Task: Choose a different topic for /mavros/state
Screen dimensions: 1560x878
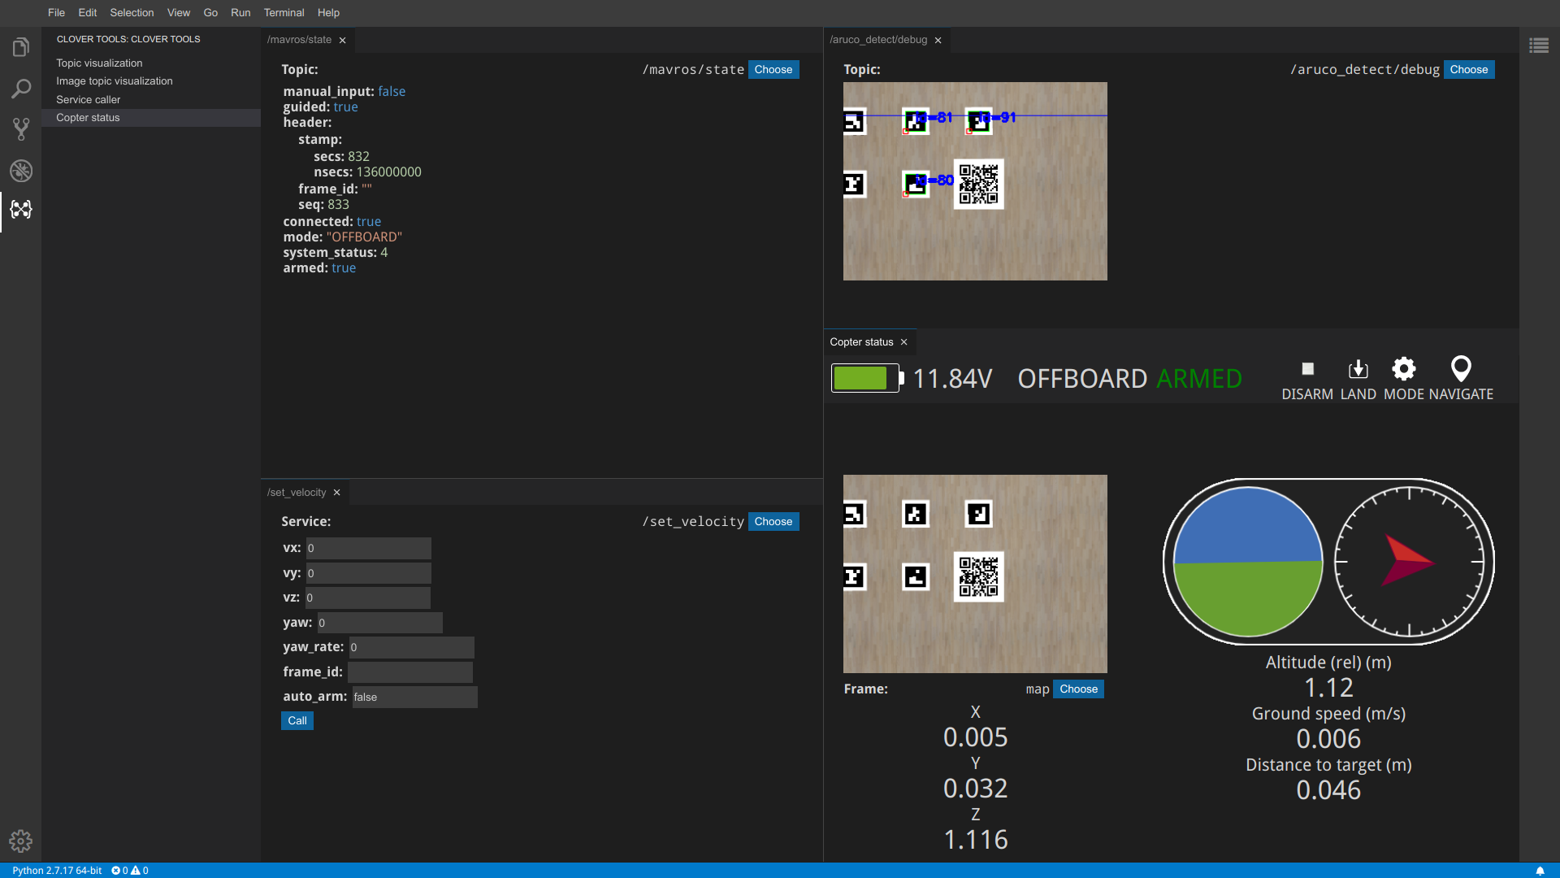Action: 773,70
